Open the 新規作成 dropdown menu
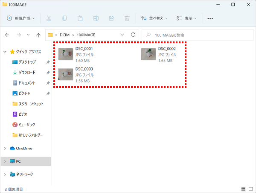The width and height of the screenshot is (256, 193). pos(21,18)
